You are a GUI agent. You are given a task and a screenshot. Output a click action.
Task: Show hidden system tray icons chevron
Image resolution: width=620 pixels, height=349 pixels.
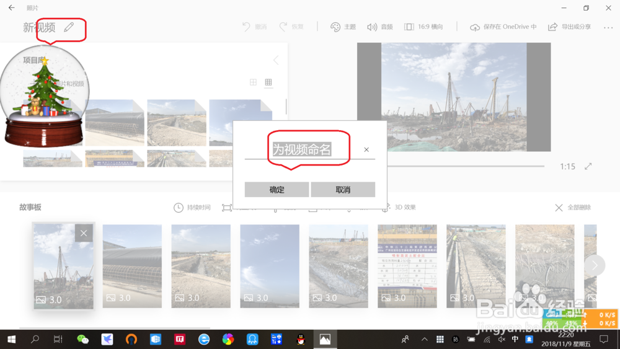(424, 339)
